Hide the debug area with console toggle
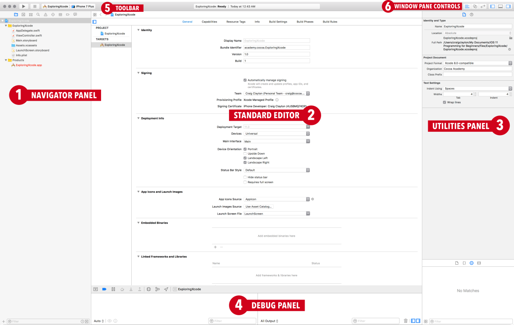Screen dimensions: 514x325 click(x=96, y=289)
